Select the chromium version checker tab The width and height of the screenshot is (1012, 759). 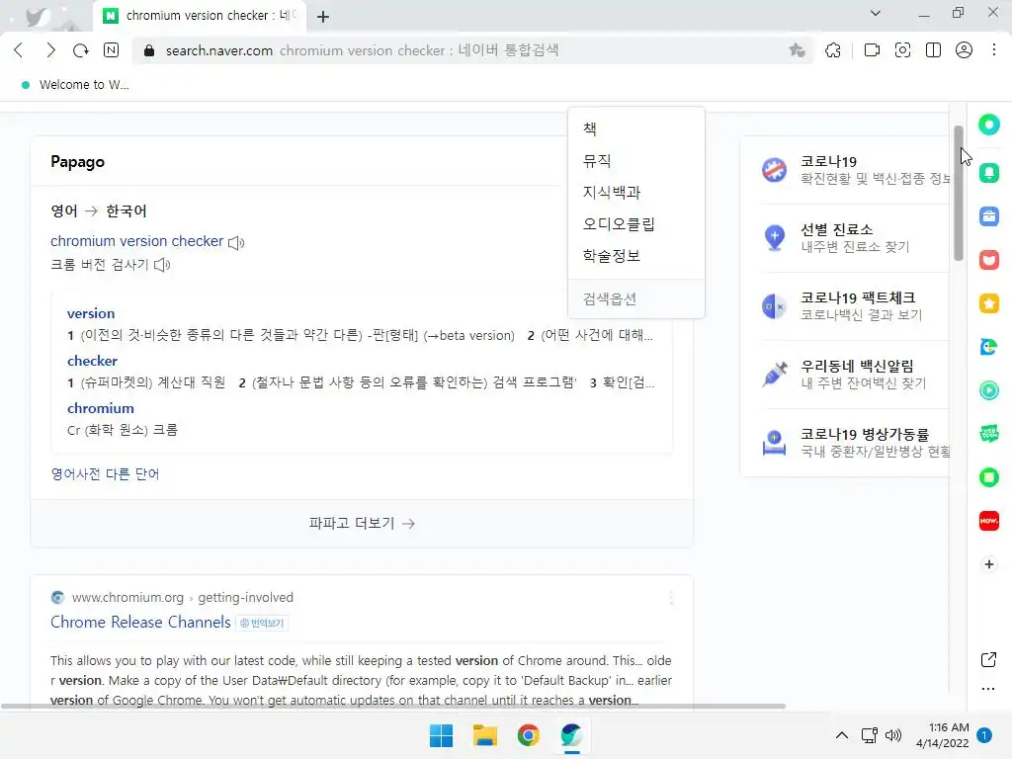(x=200, y=16)
